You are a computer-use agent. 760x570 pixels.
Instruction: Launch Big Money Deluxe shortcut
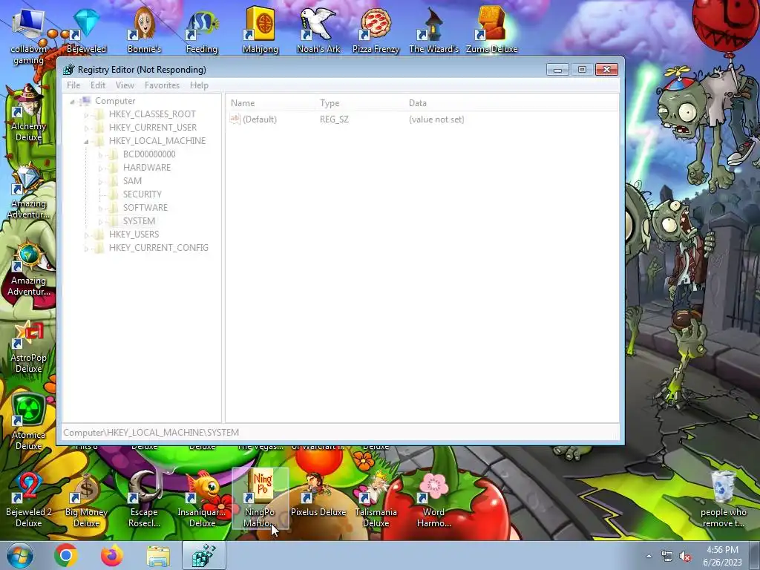86,499
